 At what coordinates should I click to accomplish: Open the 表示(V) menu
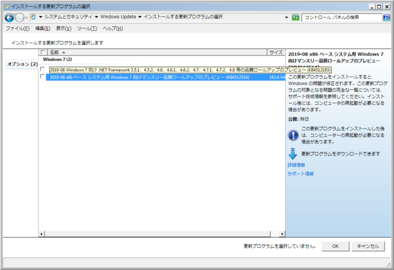(x=63, y=28)
